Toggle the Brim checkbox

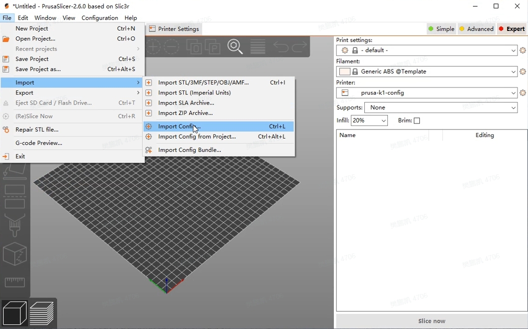[x=417, y=120]
